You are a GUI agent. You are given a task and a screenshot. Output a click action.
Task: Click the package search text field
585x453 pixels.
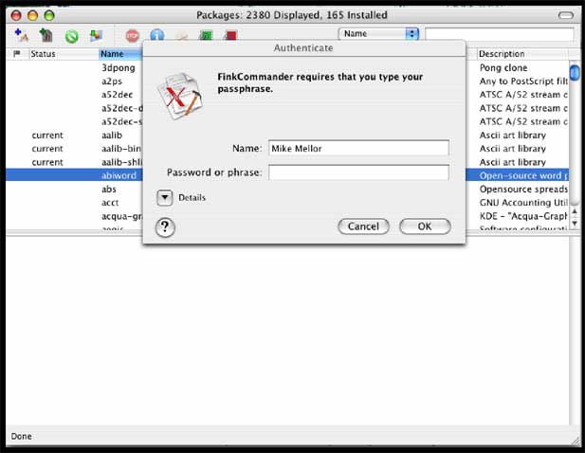[x=500, y=34]
